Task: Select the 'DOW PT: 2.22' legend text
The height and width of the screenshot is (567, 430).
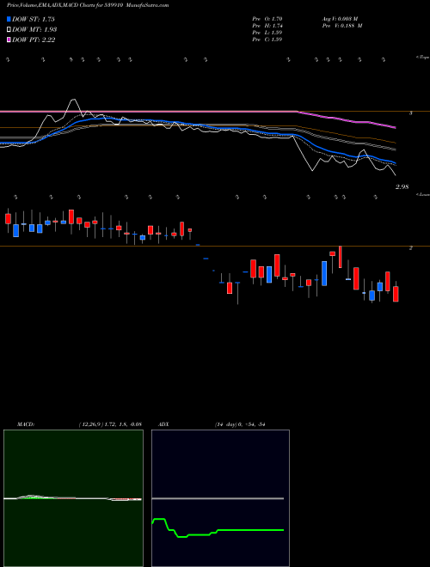Action: tap(34, 40)
